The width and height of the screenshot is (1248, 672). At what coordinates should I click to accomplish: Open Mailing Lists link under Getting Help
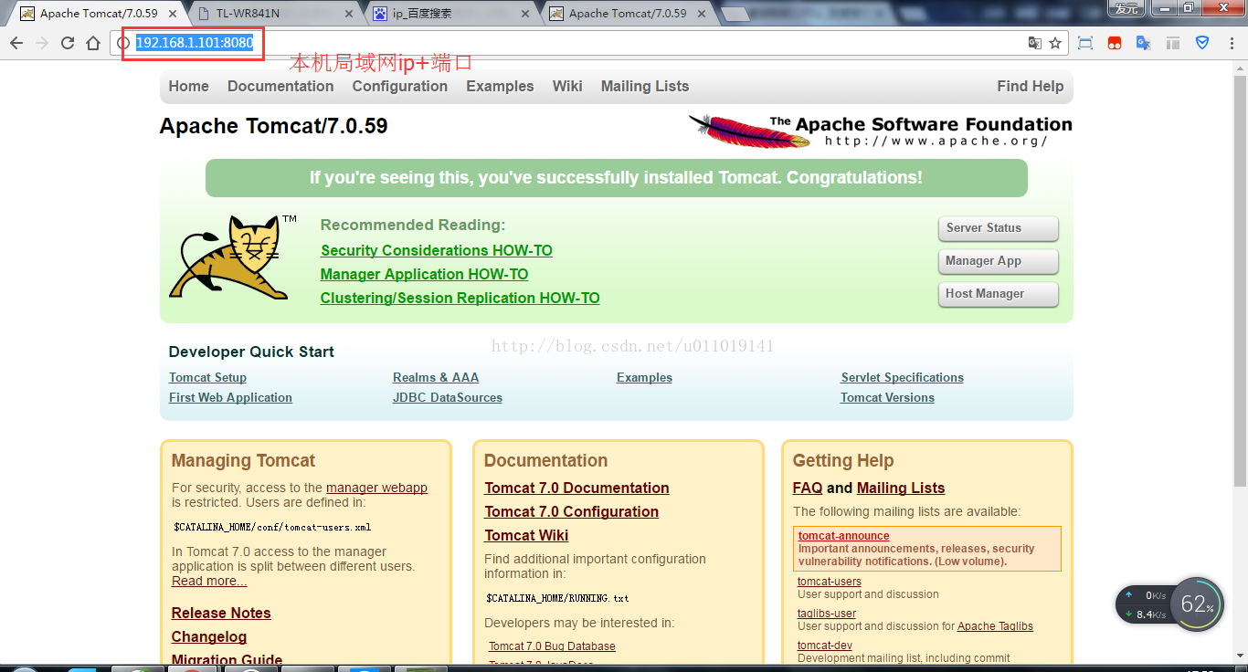(901, 488)
